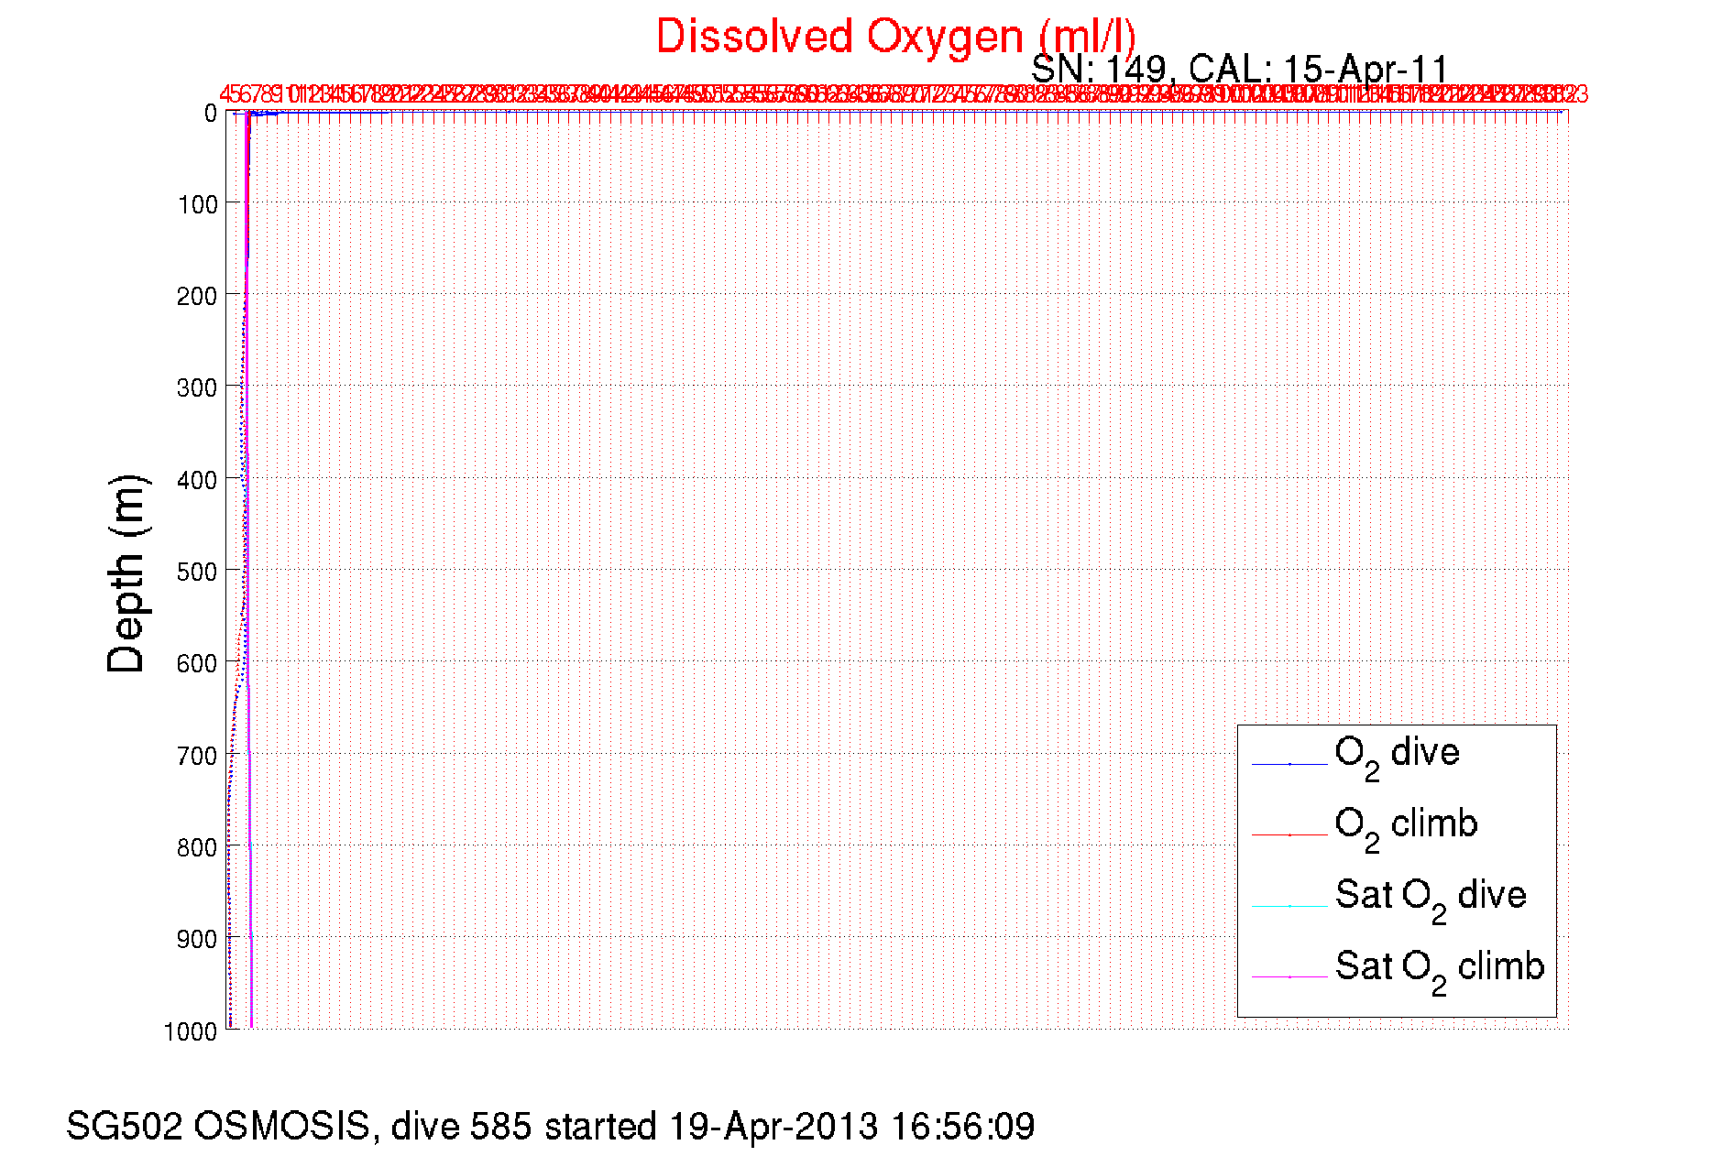Click the SN: 149, CAL: 15-Apr-11 label
The width and height of the screenshot is (1733, 1156).
[1239, 69]
